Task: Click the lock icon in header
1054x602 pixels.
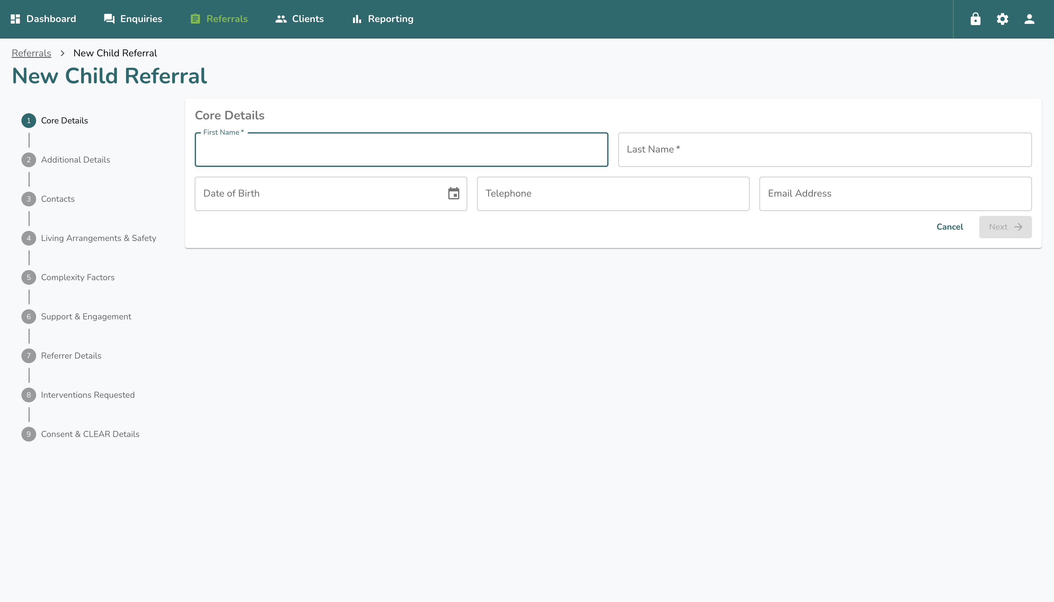Action: 975,19
